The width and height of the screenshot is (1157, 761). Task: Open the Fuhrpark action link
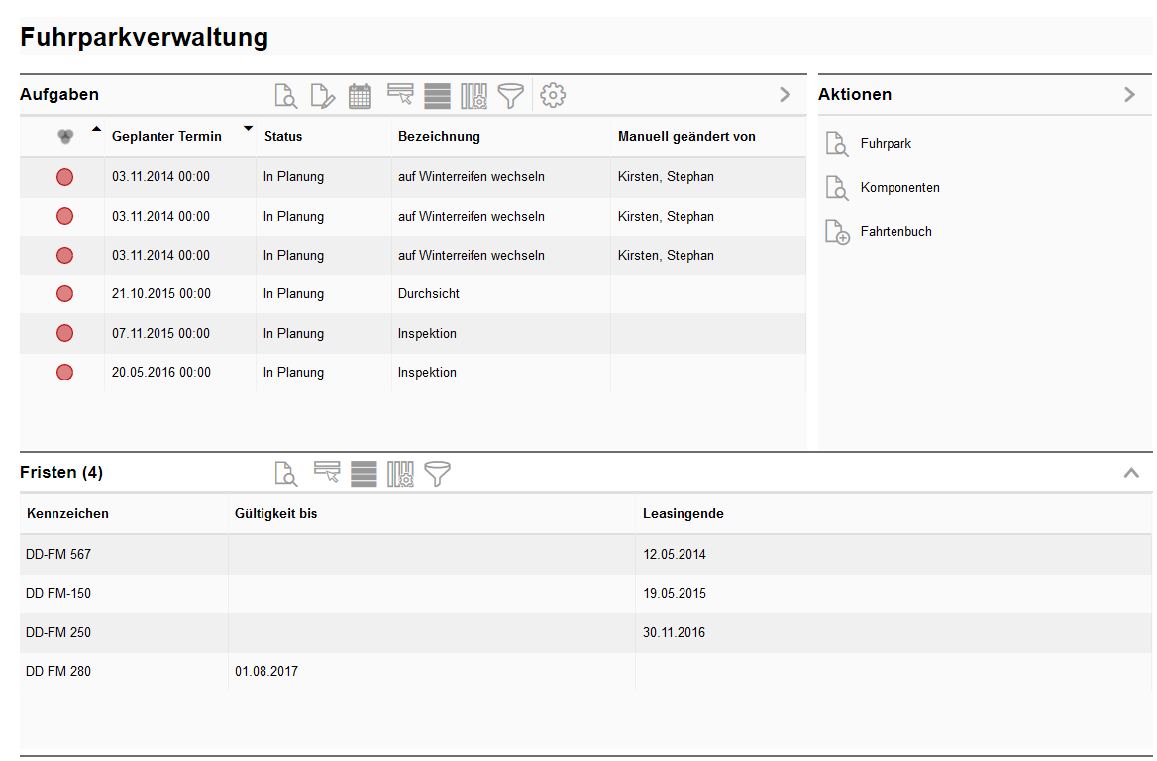click(x=886, y=144)
